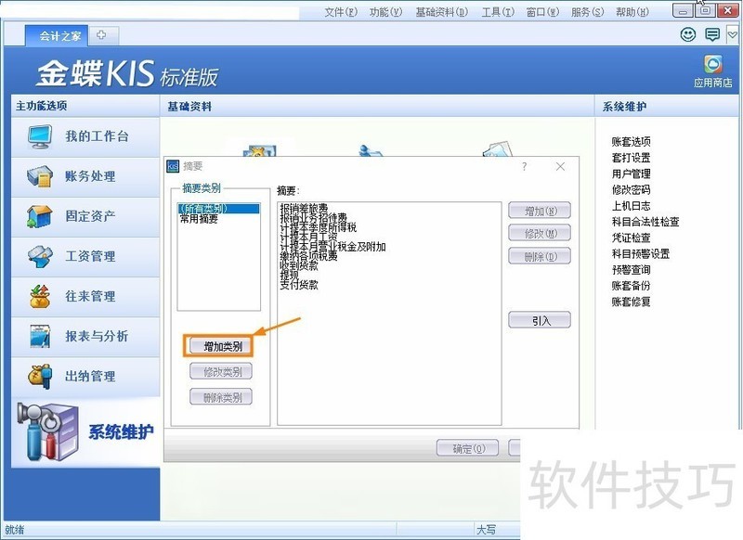743x540 pixels.
Task: Click the 修改(M) button
Action: click(540, 233)
